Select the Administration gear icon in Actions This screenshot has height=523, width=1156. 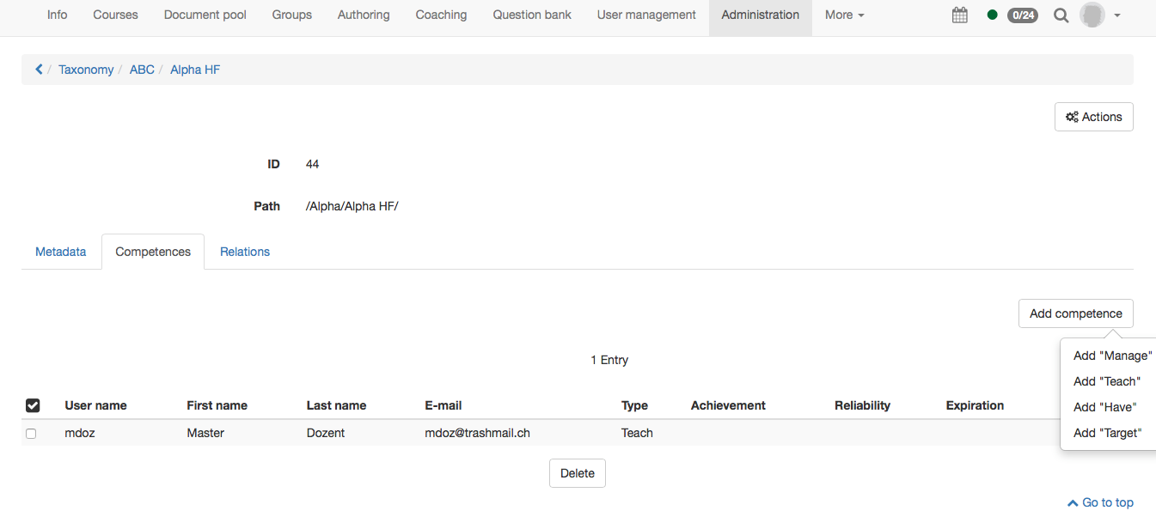tap(1072, 116)
